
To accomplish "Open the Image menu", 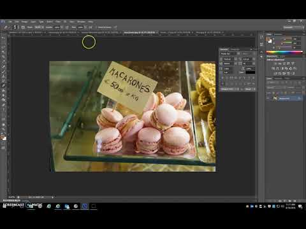I will [24, 22].
